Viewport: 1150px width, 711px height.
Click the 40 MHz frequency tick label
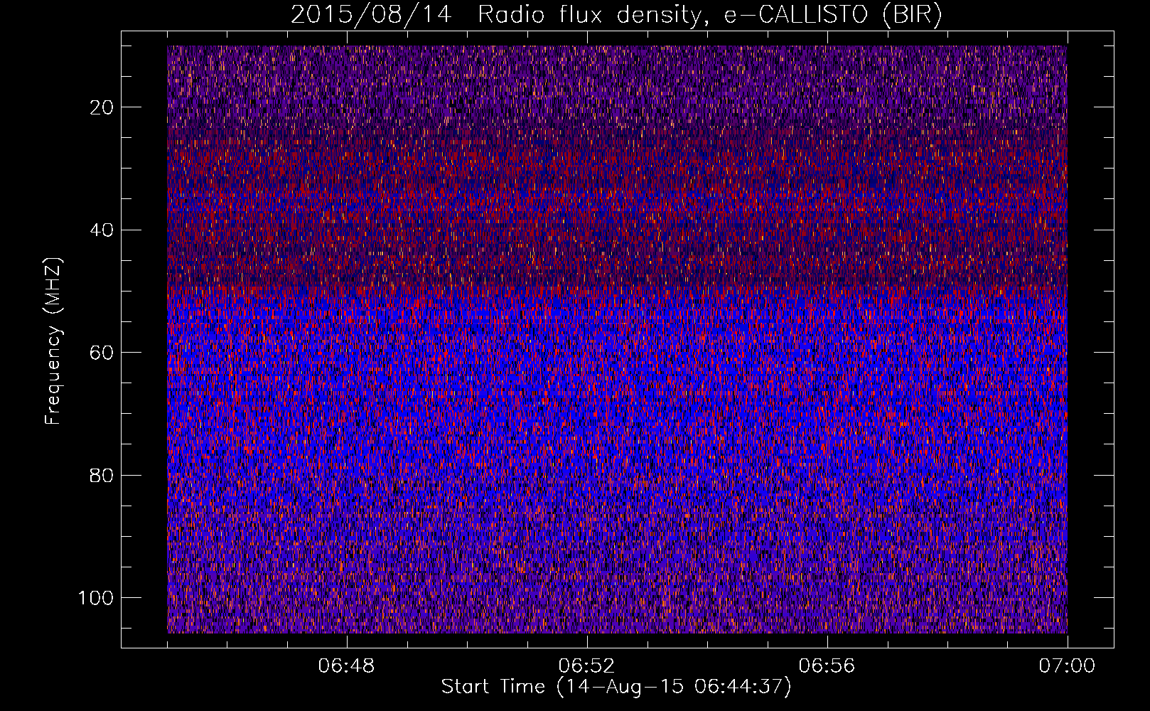(x=102, y=230)
